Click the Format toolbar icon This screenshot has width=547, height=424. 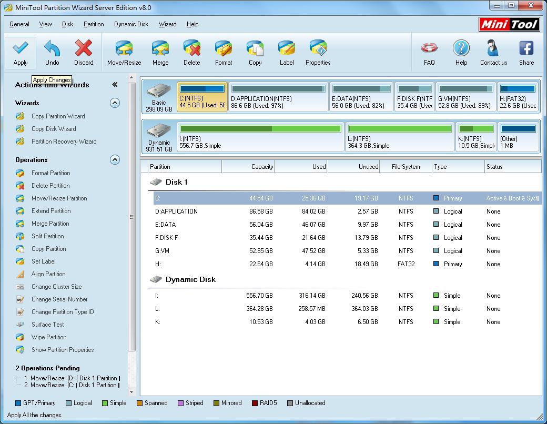(x=224, y=48)
